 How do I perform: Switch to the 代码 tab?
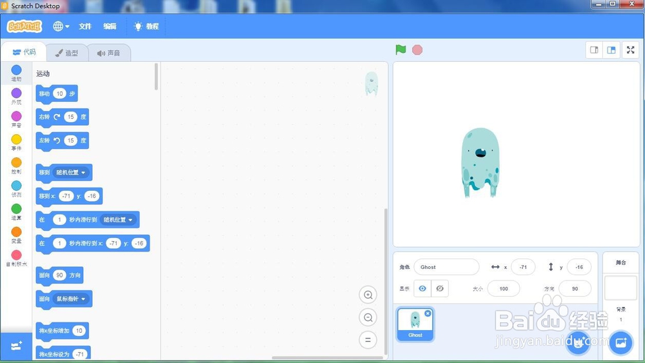24,52
